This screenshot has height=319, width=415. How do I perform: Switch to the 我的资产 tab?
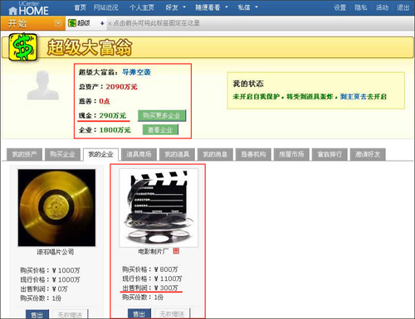click(24, 154)
